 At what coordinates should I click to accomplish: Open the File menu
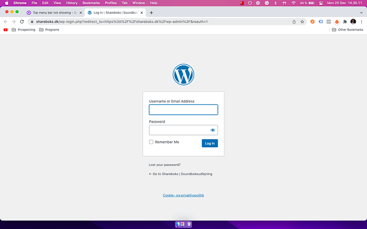point(34,3)
